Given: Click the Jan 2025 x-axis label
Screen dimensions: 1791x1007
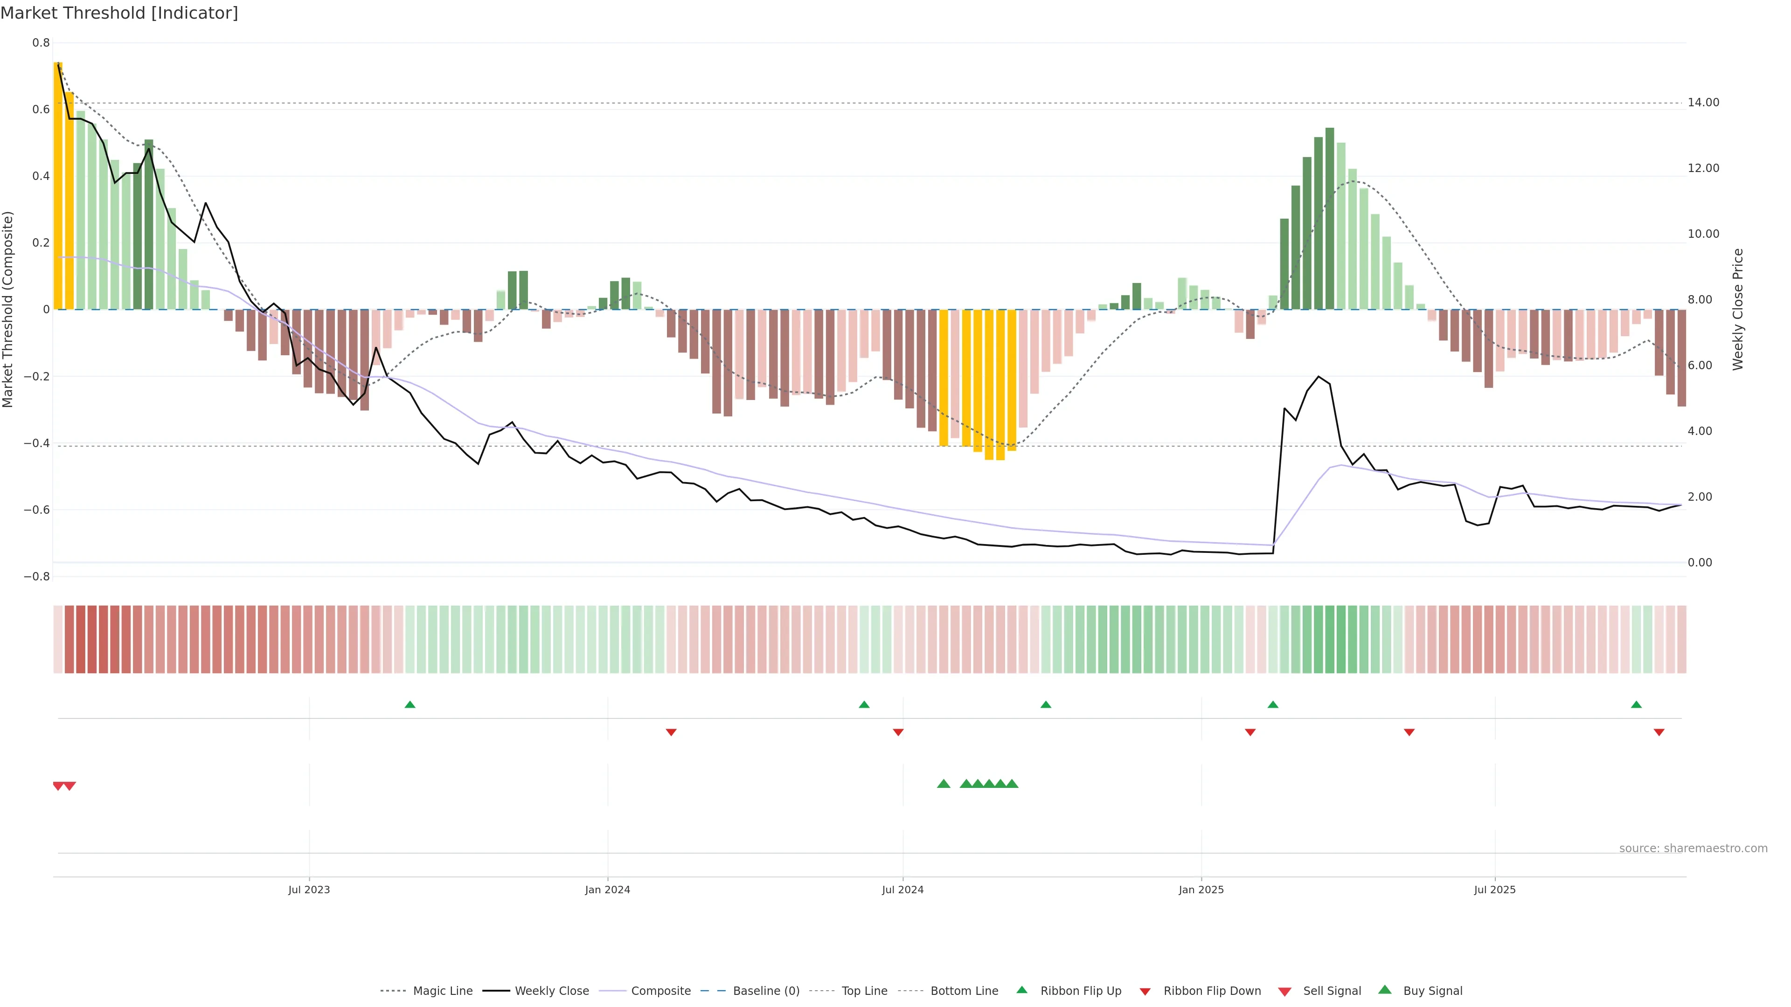Looking at the screenshot, I should click(1201, 890).
